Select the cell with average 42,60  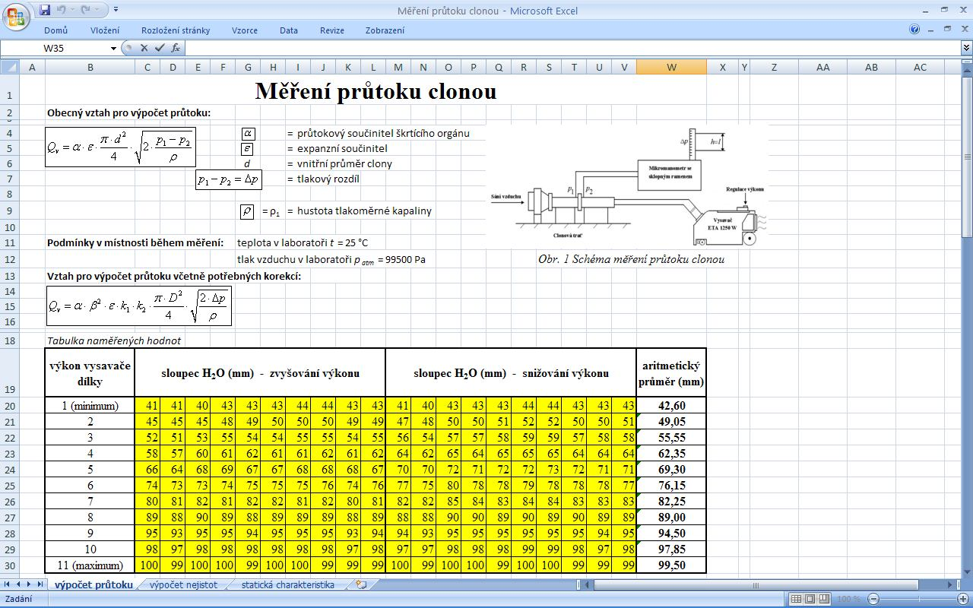tap(671, 405)
